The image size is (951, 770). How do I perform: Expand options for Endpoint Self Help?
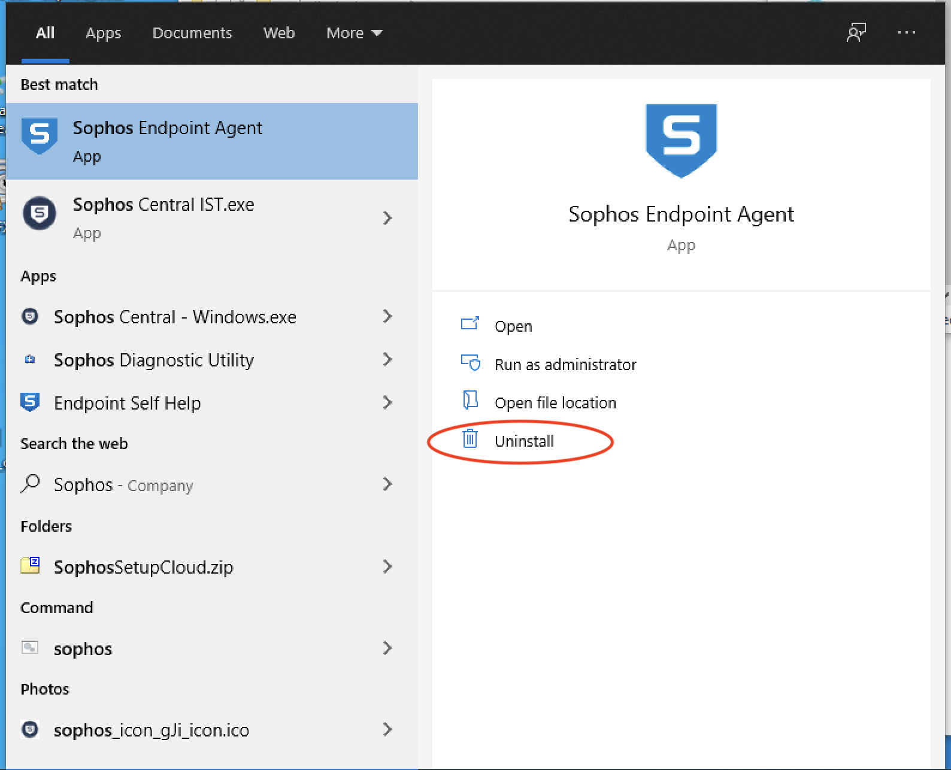(387, 402)
